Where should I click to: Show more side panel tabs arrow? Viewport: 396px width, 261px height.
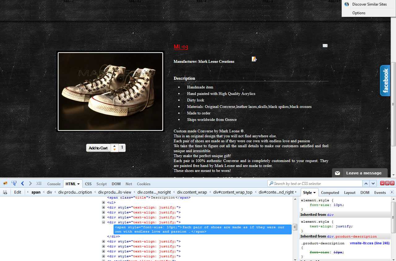click(392, 192)
